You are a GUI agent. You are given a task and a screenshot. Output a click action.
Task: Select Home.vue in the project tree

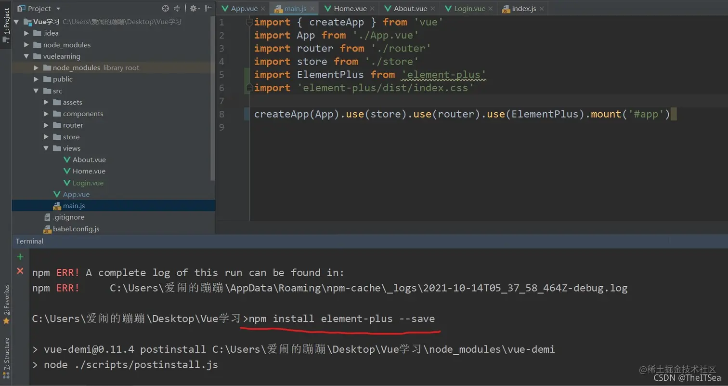pos(84,171)
